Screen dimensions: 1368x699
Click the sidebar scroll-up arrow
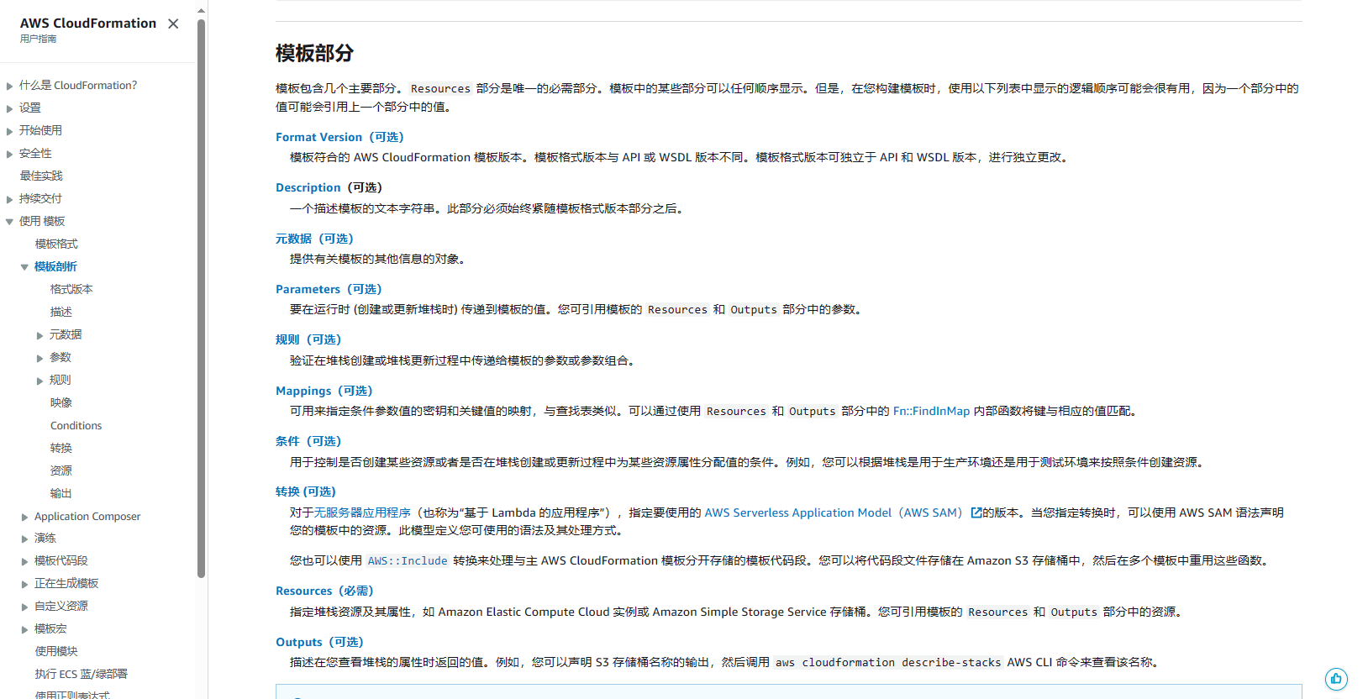(201, 10)
